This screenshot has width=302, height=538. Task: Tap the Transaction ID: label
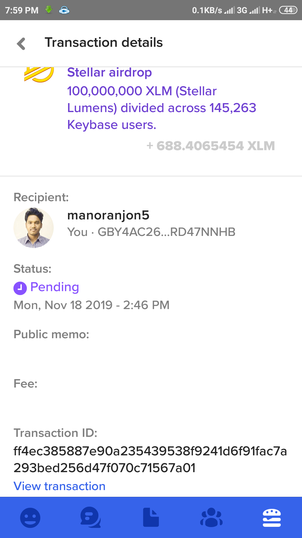[x=55, y=433]
